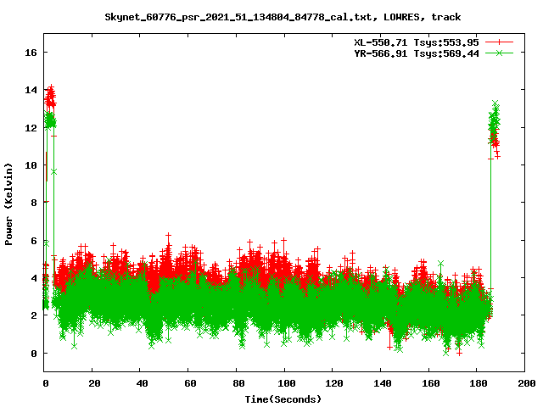543x407 pixels.
Task: Click the y-axis tick label 14
Action: [31, 90]
